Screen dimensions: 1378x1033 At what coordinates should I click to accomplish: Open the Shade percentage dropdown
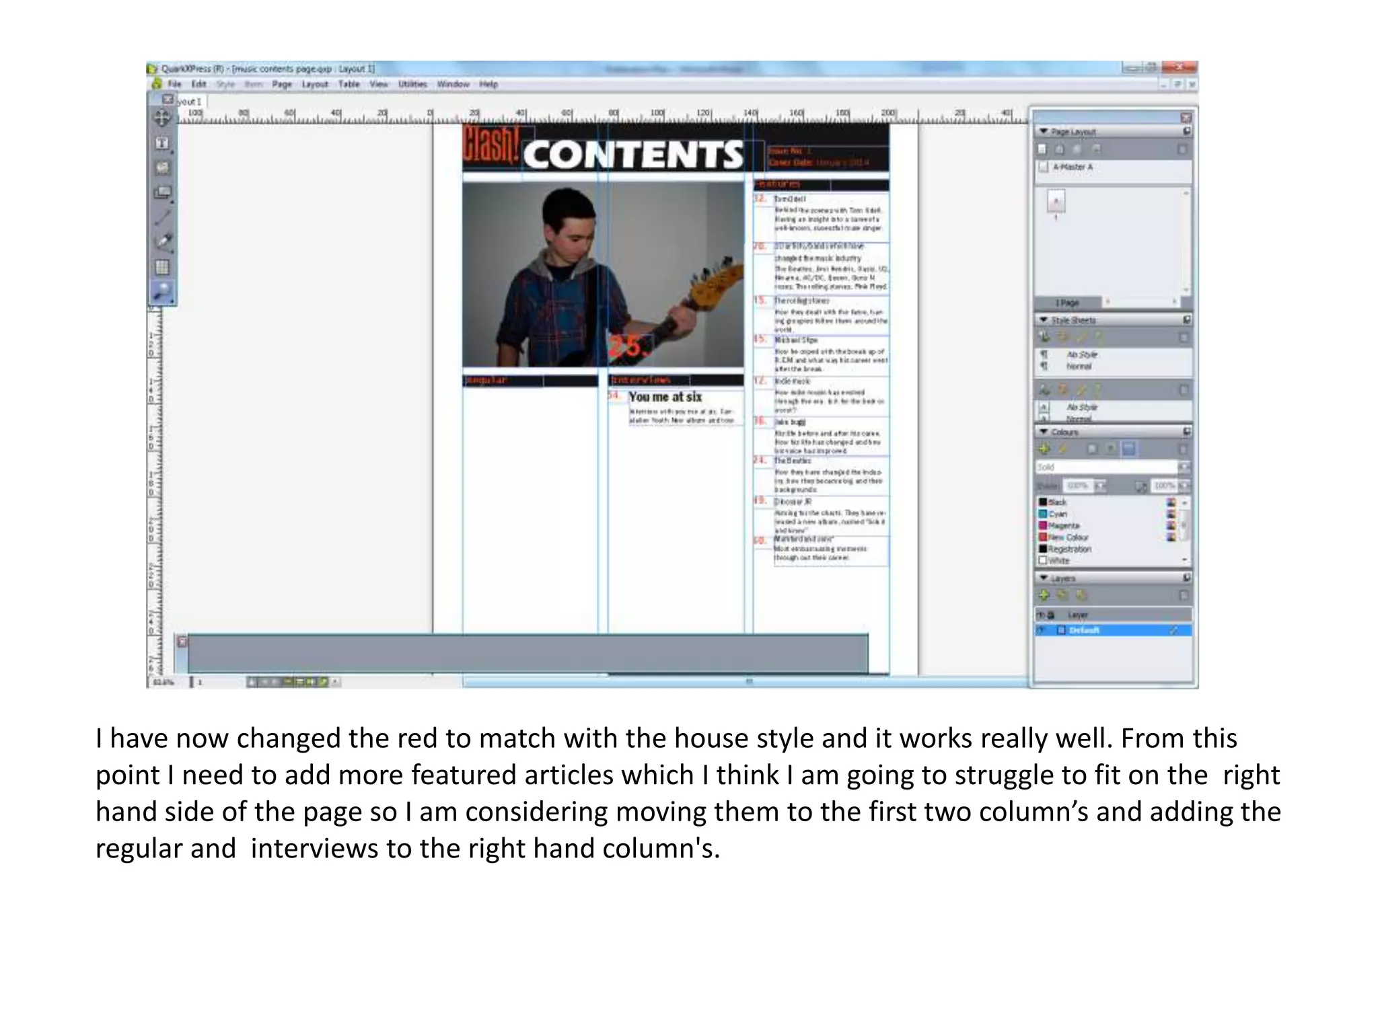pos(1100,486)
